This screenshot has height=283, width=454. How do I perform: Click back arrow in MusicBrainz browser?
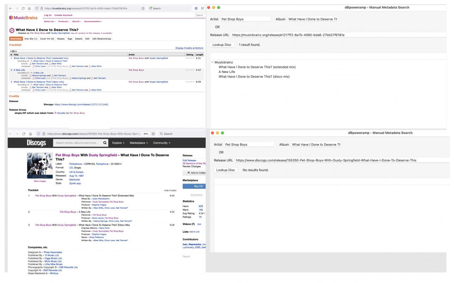coord(11,8)
